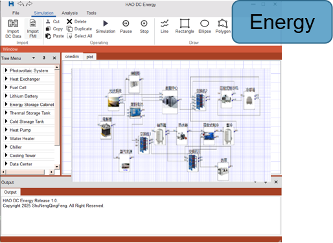
Task: Click the HAO DC Energy Release 1.0 text
Action: coord(30,200)
